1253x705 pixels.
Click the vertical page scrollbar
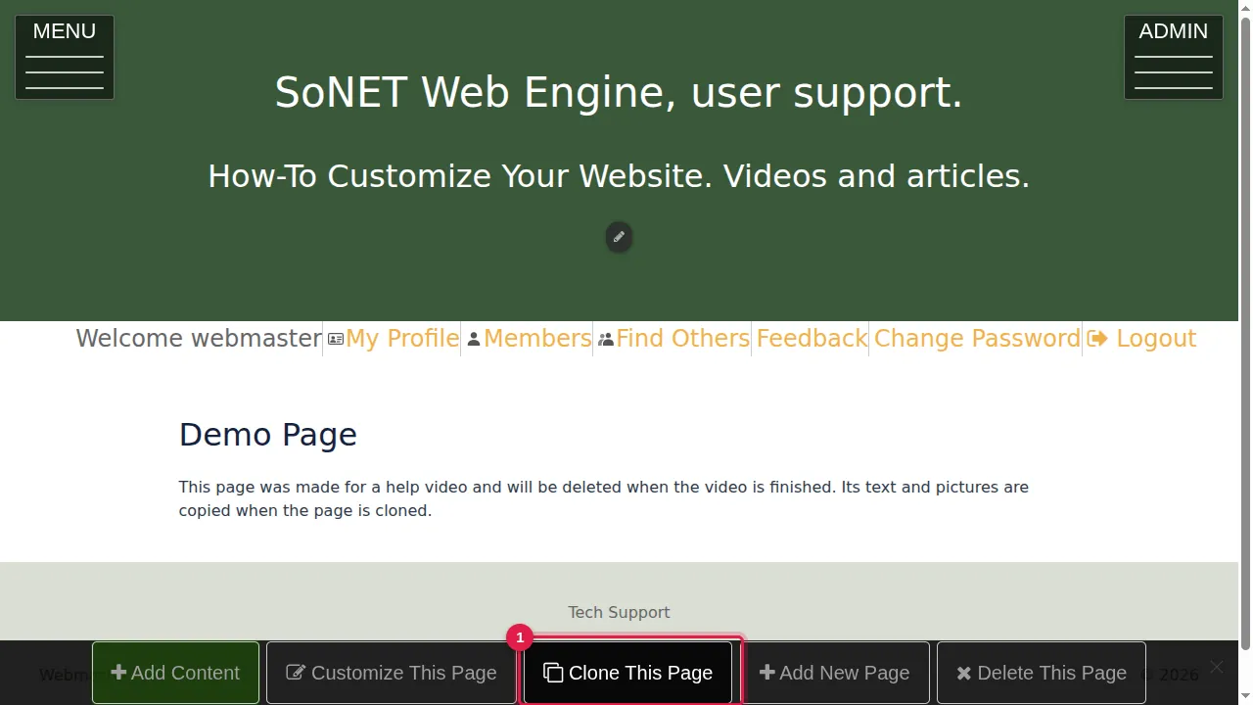tap(1245, 333)
